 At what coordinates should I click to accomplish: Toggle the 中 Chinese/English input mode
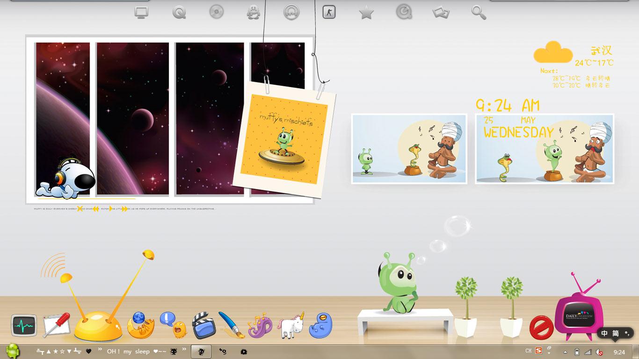604,333
